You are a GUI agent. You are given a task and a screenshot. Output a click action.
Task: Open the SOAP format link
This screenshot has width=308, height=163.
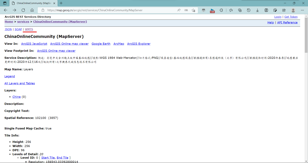coord(18,29)
